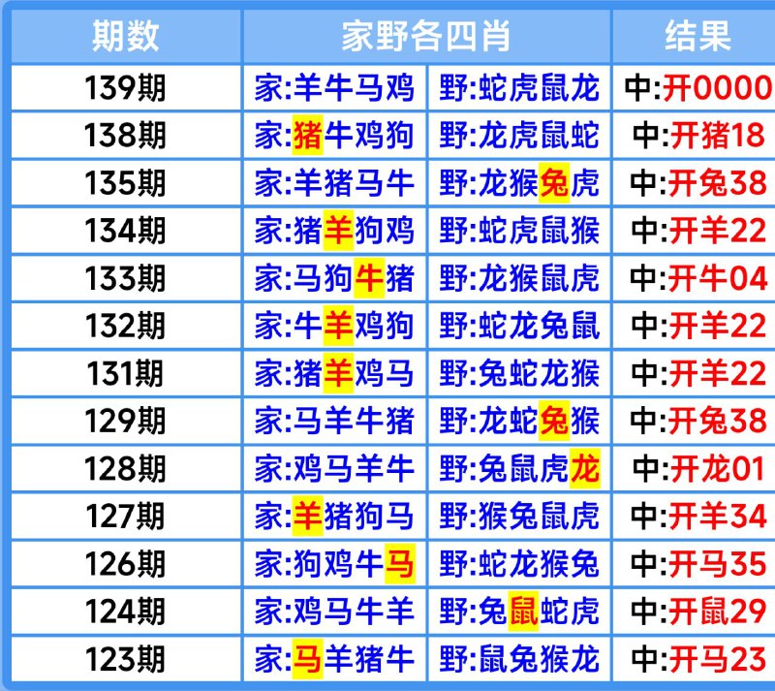Click cell 家:羊猪狗马
The image size is (775, 691).
[334, 516]
